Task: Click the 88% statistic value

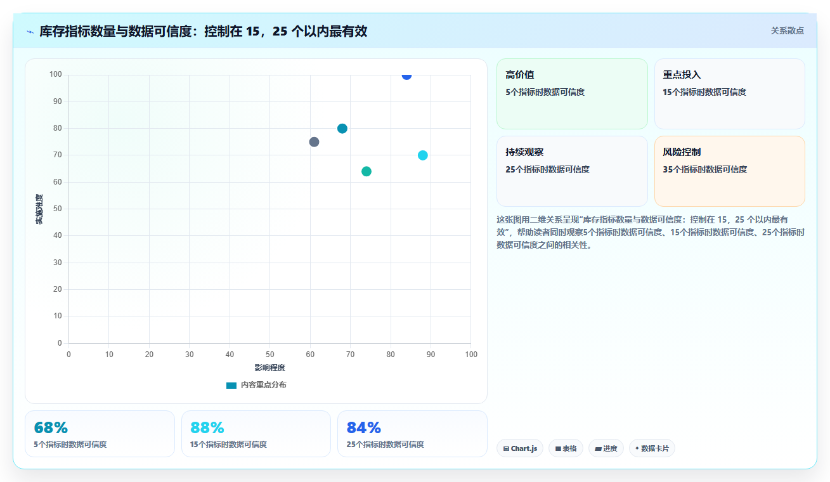Action: (207, 427)
